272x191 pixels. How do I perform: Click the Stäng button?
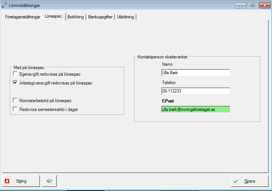[x=21, y=181]
